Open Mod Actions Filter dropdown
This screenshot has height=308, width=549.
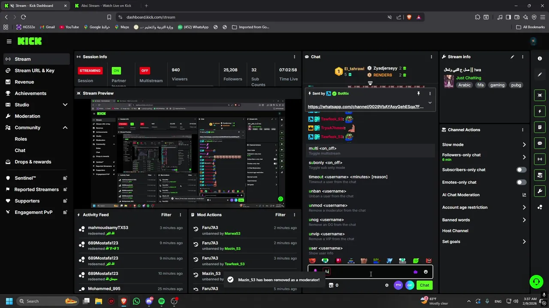pyautogui.click(x=280, y=215)
